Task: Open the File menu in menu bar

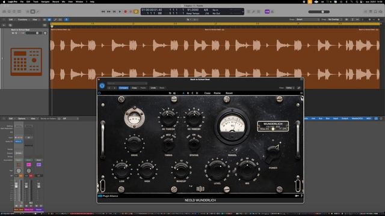Action: [22, 2]
